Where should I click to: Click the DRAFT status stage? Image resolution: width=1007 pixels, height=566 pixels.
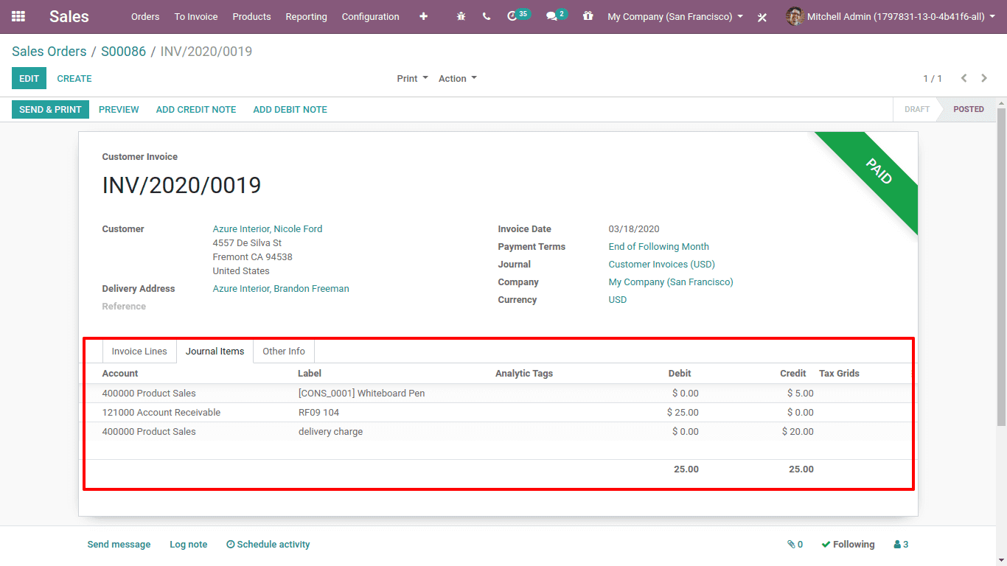pos(917,109)
